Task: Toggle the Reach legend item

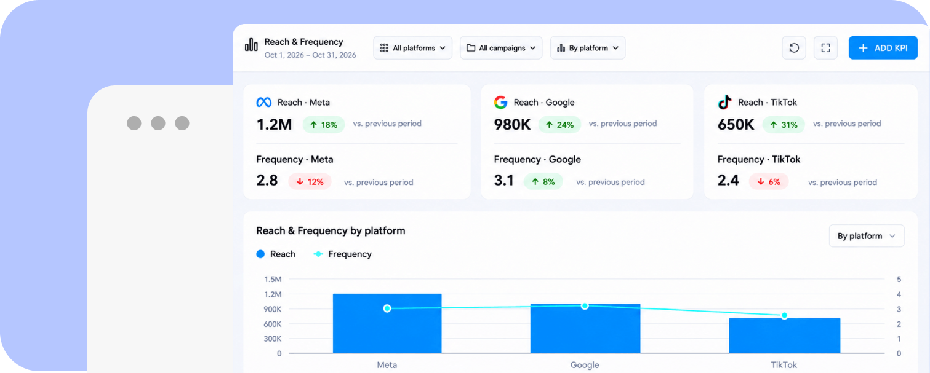Action: pyautogui.click(x=276, y=254)
